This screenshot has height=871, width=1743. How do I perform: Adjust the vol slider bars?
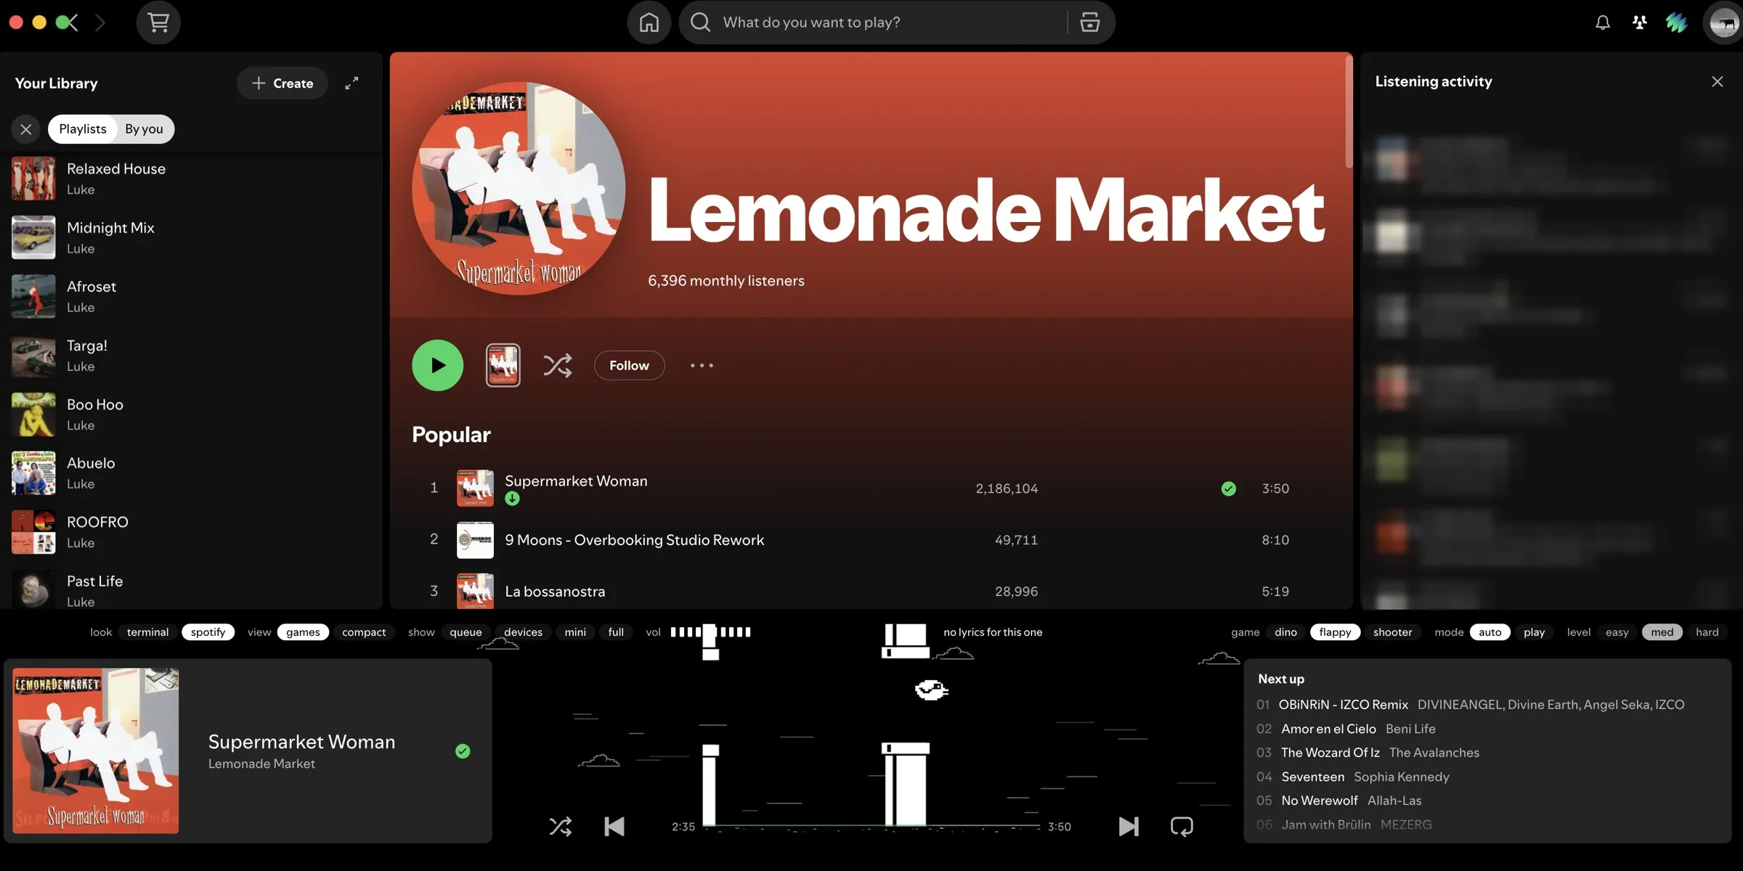(710, 632)
